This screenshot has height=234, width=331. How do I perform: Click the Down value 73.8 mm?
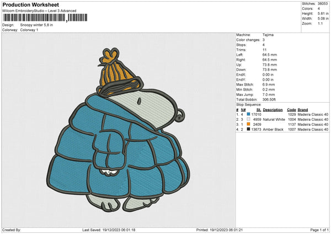[x=270, y=70]
